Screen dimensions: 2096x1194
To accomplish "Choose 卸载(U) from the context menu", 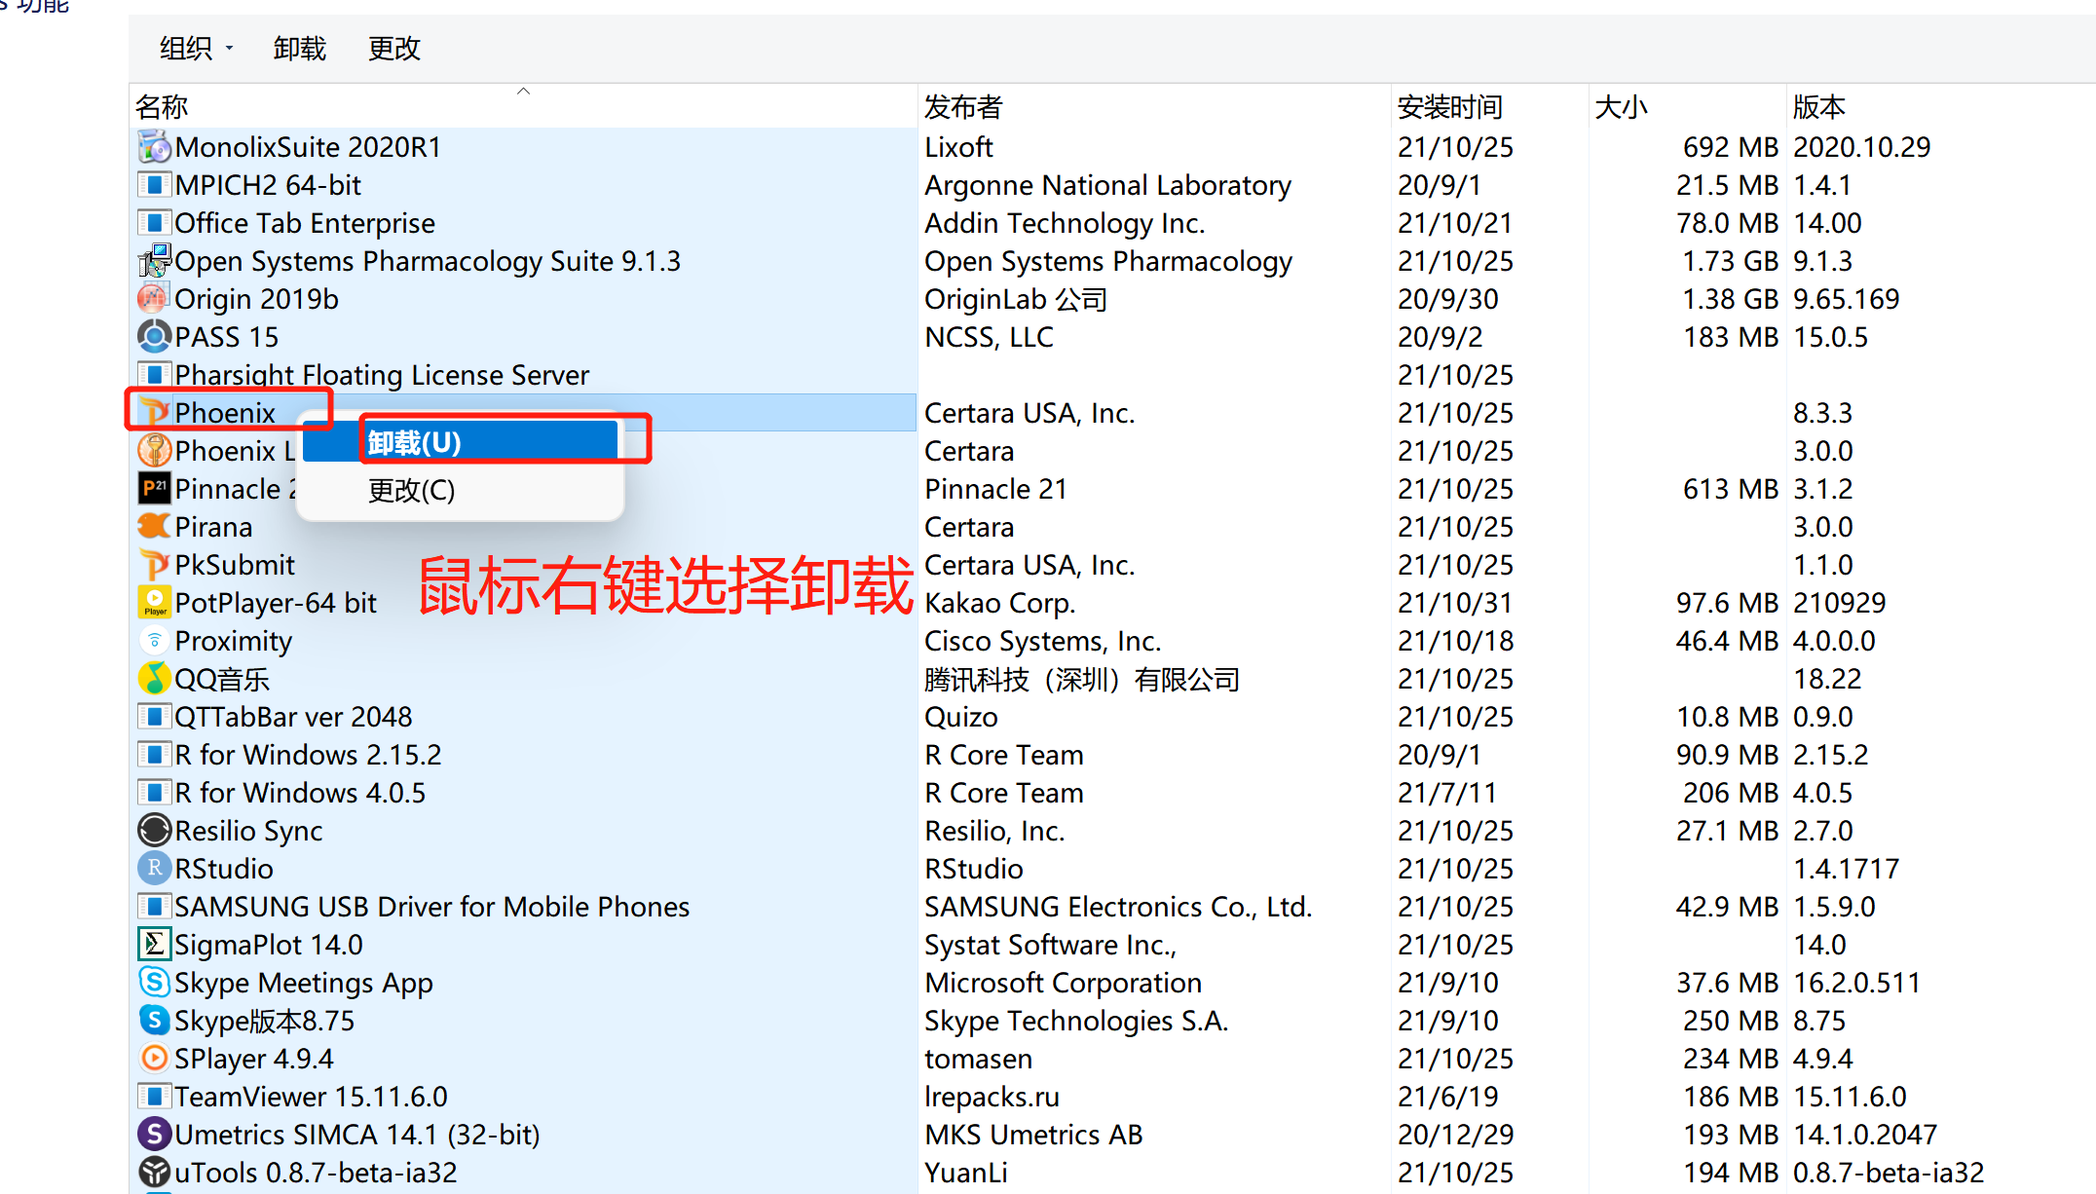I will tap(462, 442).
